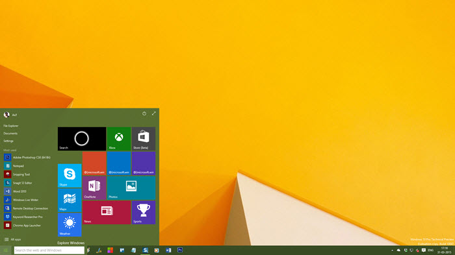455x255 pixels.
Task: Open the OneNote tile
Action: (94, 188)
